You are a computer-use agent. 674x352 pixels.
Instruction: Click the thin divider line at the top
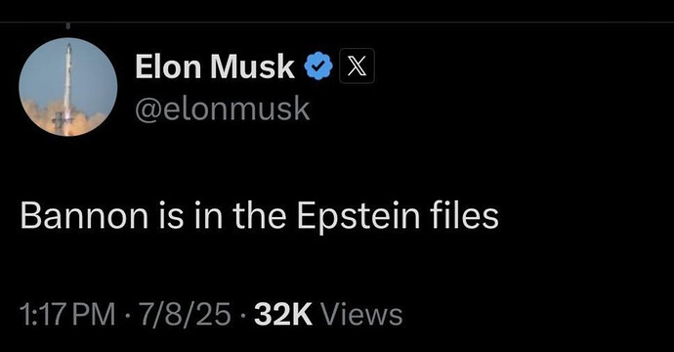point(337,22)
